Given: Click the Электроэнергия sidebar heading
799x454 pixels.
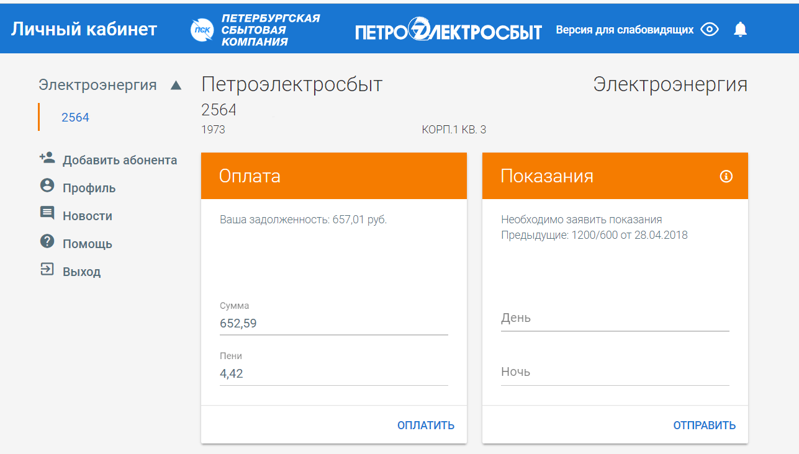Looking at the screenshot, I should (x=97, y=85).
